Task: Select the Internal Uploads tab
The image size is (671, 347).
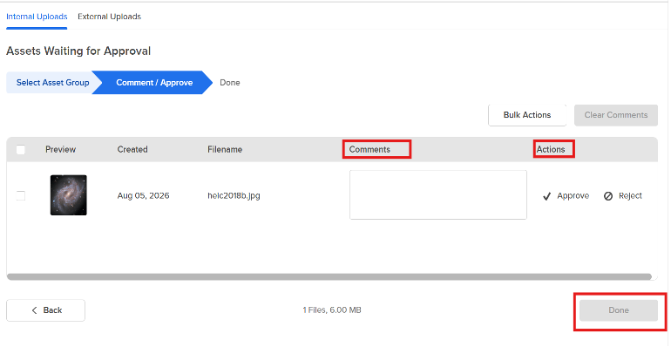Action: [37, 17]
